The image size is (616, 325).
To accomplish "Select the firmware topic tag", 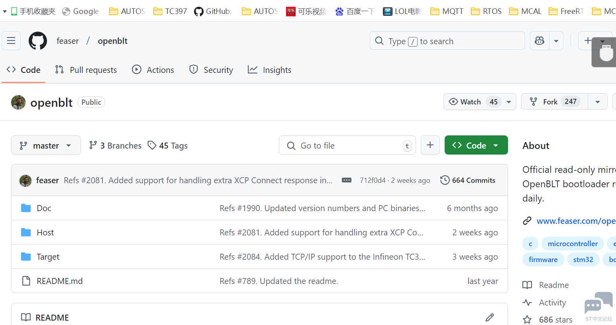I will (543, 259).
